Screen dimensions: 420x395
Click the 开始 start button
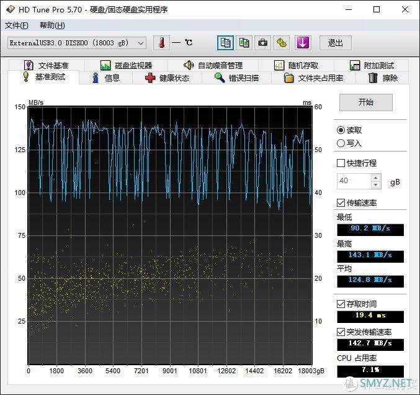[x=366, y=102]
